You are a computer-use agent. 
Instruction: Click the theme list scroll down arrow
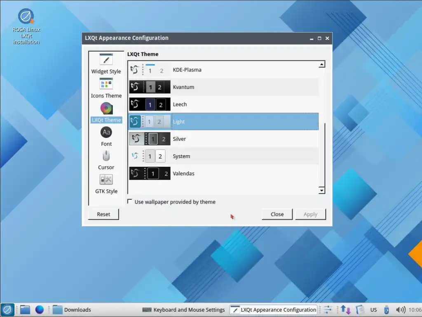tap(321, 190)
